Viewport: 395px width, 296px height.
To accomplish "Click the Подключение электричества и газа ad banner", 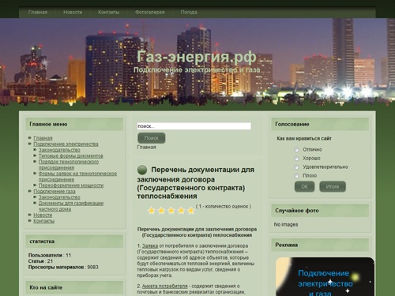I will (325, 276).
